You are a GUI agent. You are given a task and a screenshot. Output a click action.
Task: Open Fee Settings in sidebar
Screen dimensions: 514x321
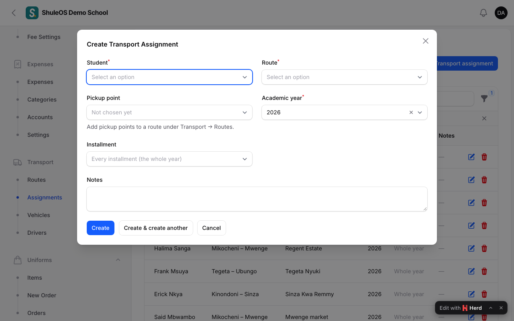44,37
